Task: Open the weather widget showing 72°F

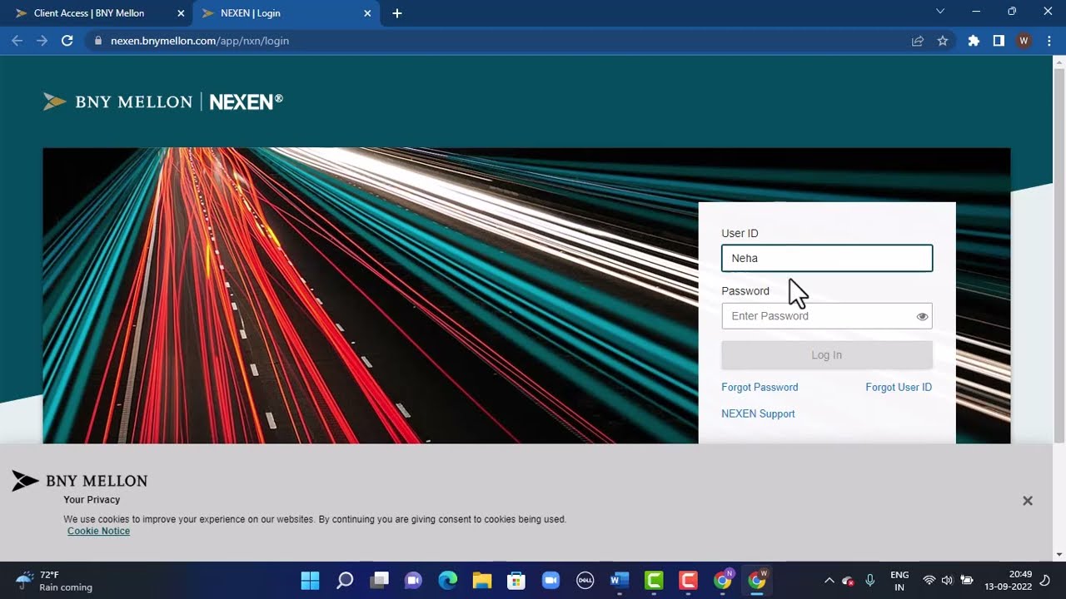Action: 53,581
